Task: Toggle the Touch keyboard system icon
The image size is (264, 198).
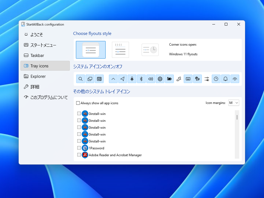Action: (188, 79)
